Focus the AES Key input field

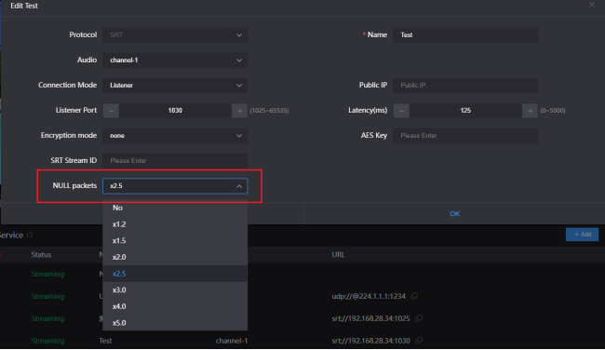pyautogui.click(x=465, y=136)
